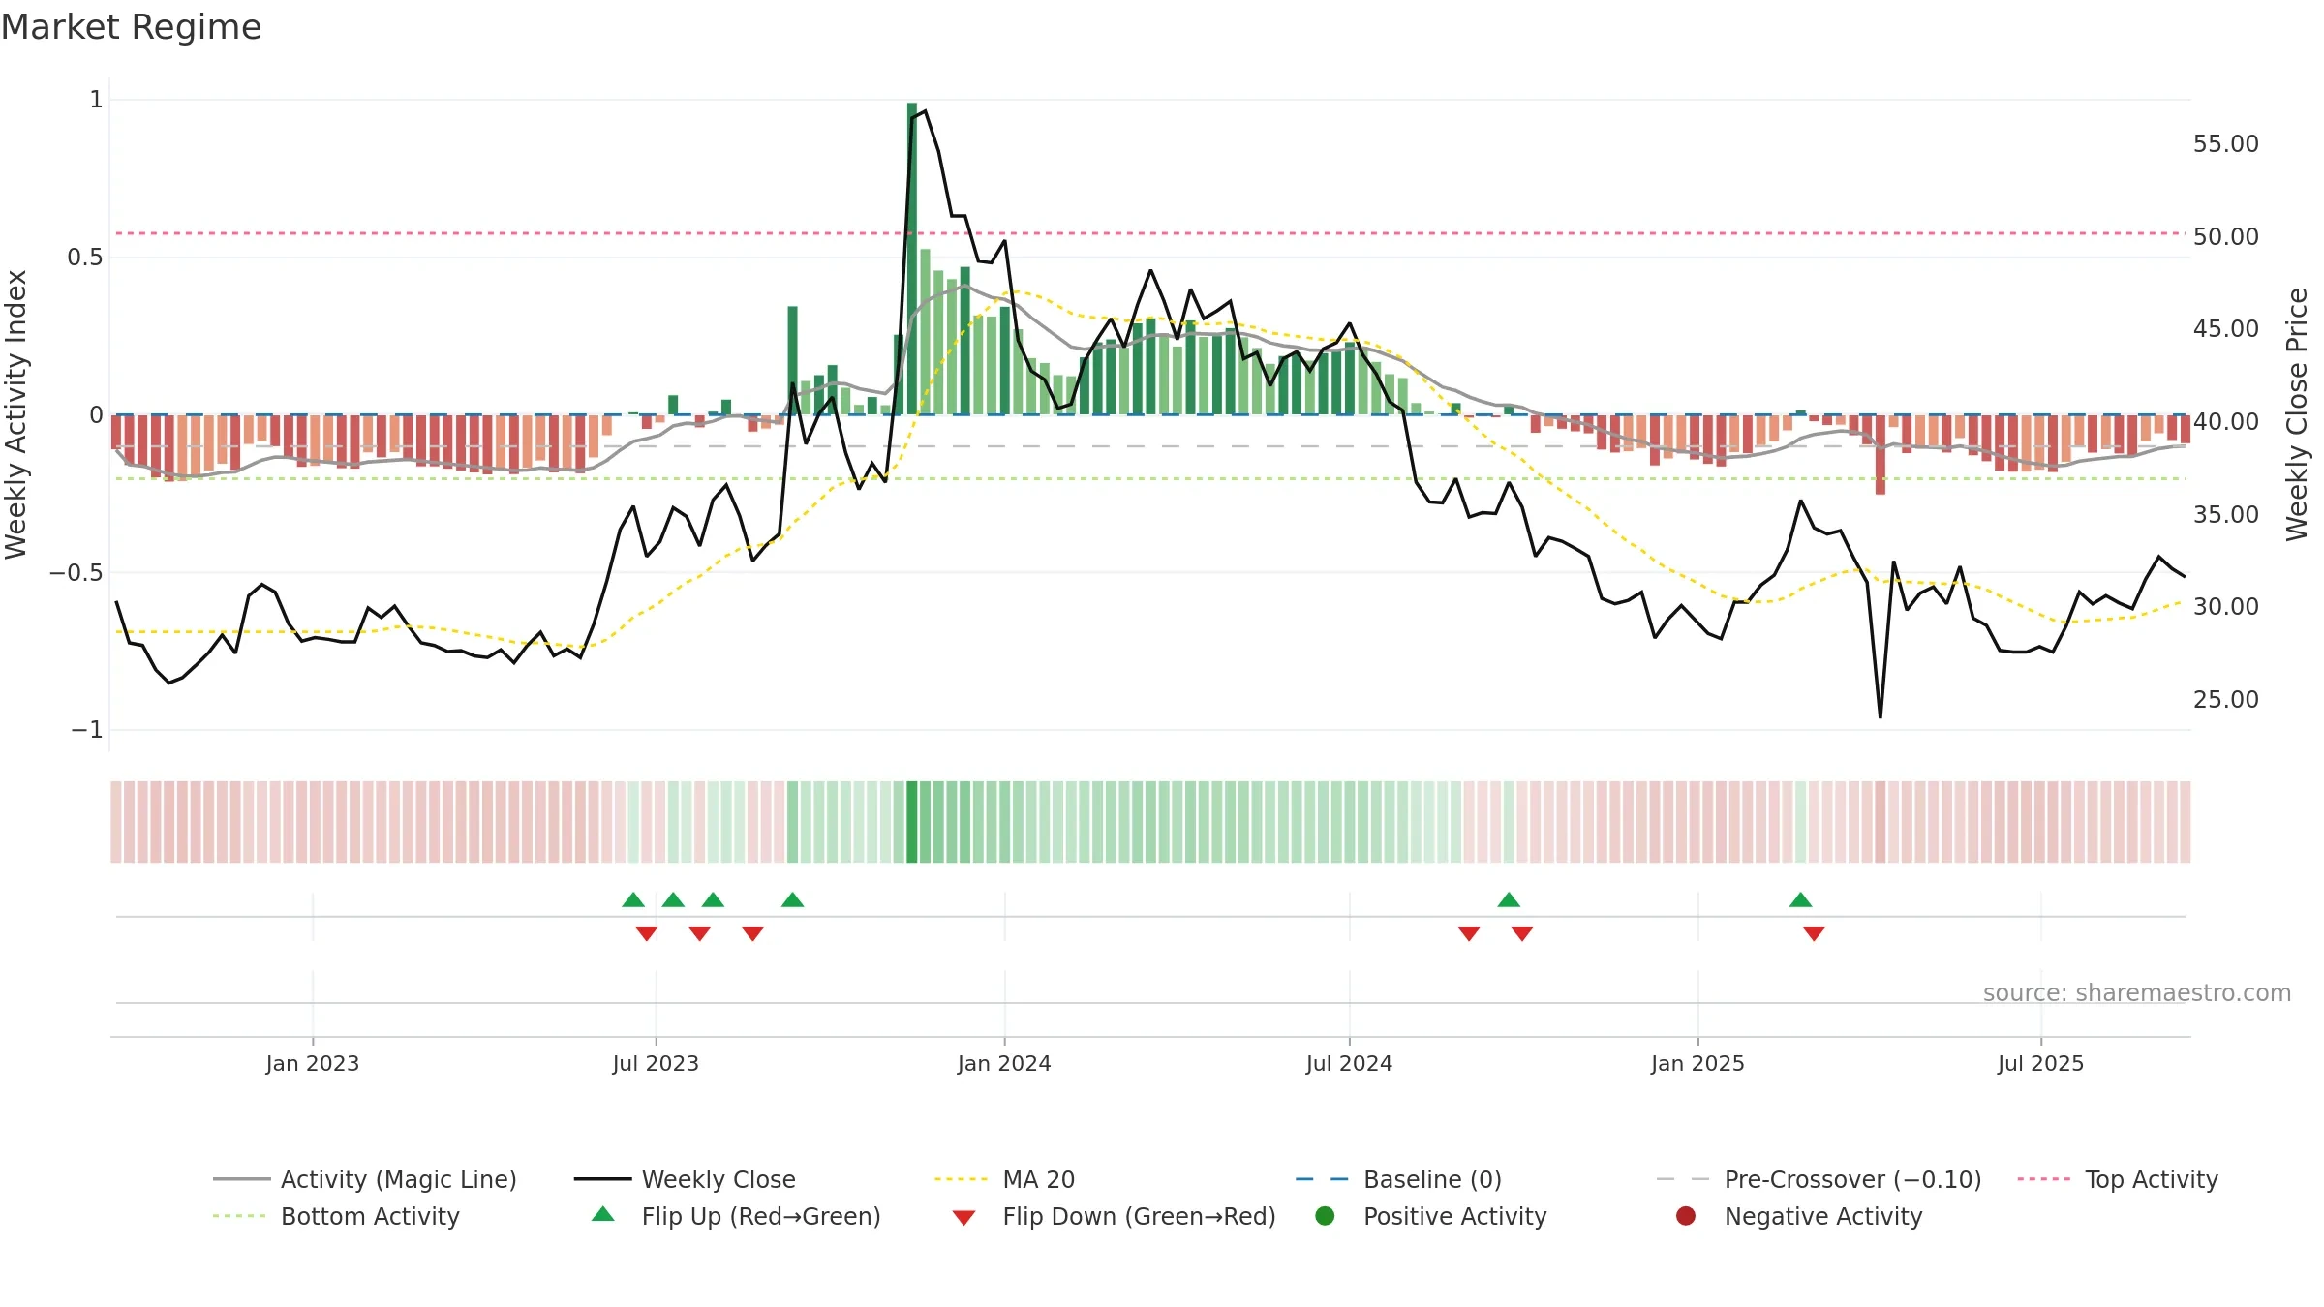2324x1307 pixels.
Task: Click the first red flip-down marker after Jul 2024
Action: click(x=1469, y=933)
